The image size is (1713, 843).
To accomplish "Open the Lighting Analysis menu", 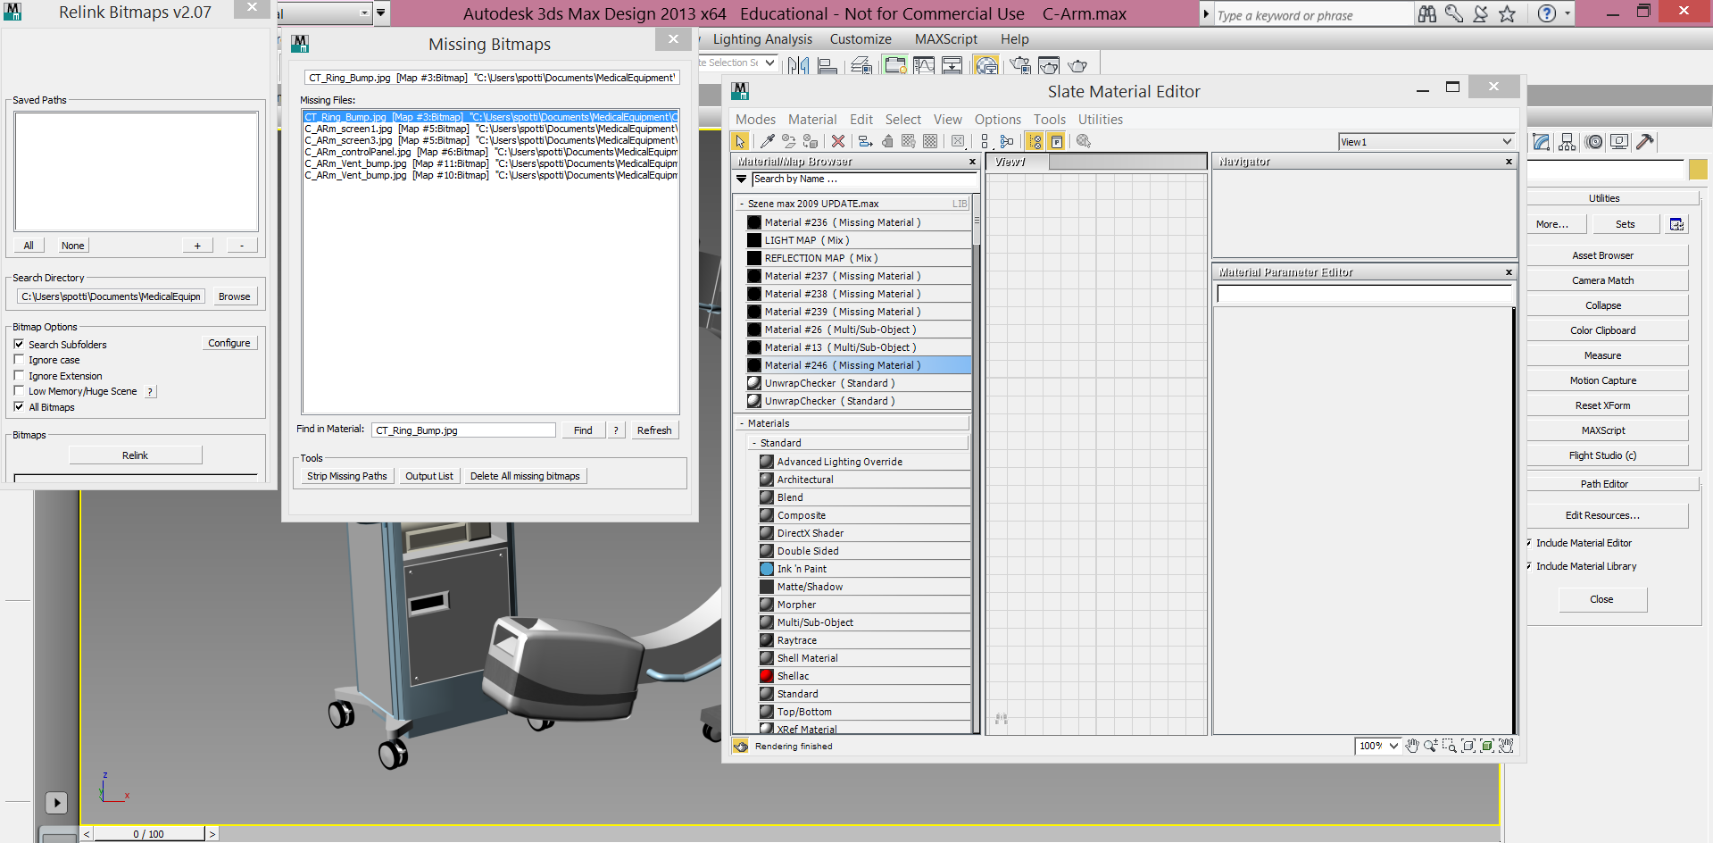I will pos(762,39).
